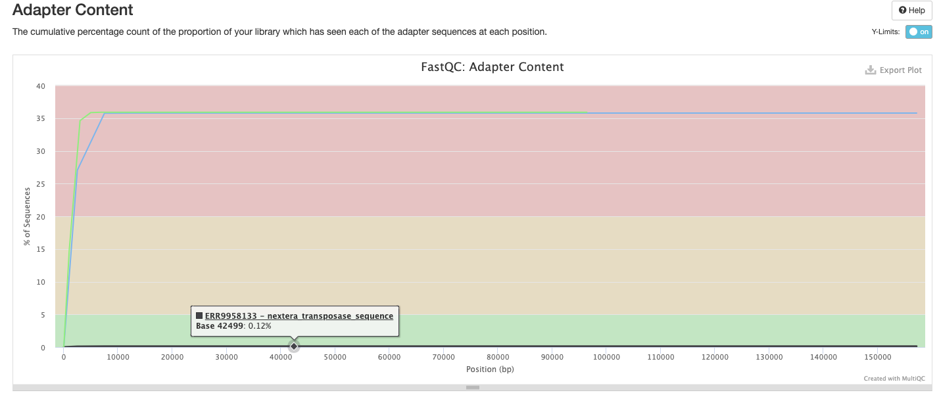Click the Help button

coord(911,10)
